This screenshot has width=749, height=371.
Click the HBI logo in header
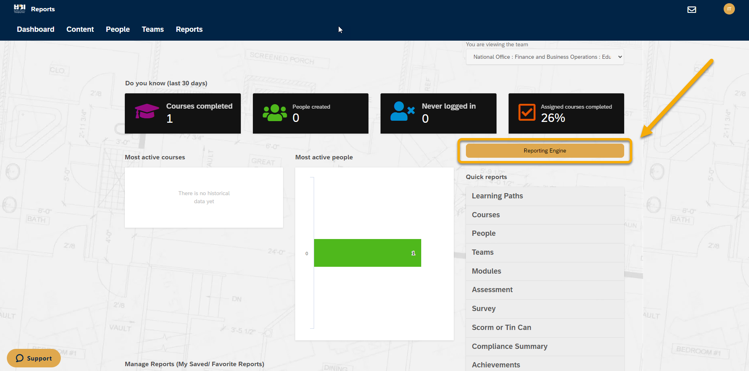19,8
